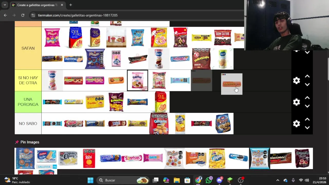Reload the tiermaker page
The width and height of the screenshot is (329, 185).
tap(23, 15)
